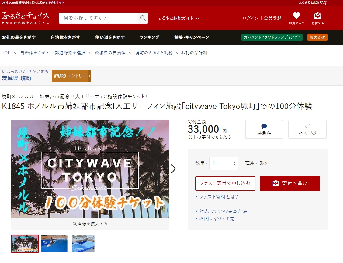The width and height of the screenshot is (343, 263).
Task: Open 自治体をさがす - 都道府県を選択 breadcrumb
Action: 53,53
